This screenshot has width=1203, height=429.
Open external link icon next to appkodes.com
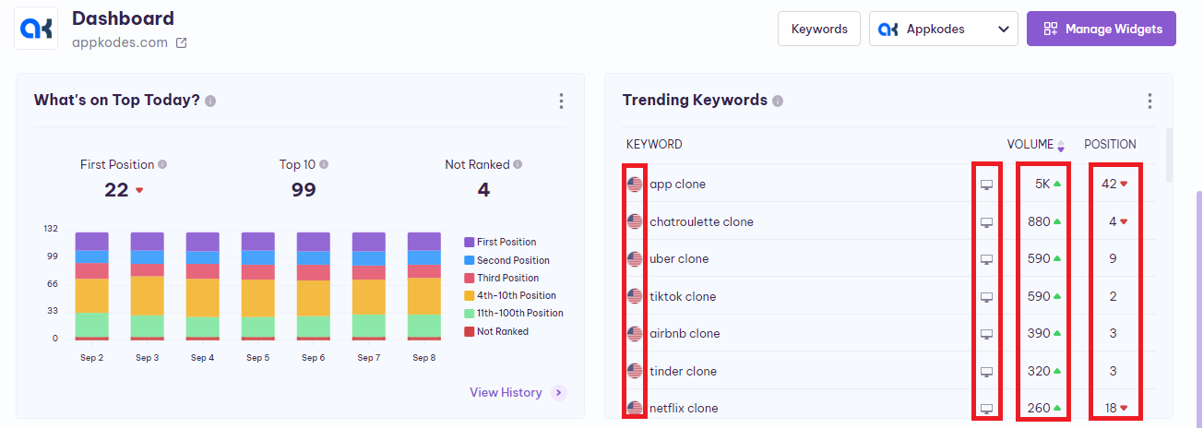182,42
